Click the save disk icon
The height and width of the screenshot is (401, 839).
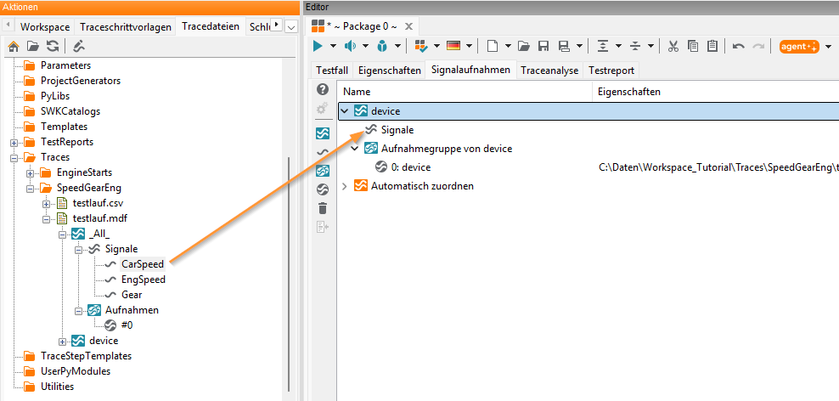543,47
